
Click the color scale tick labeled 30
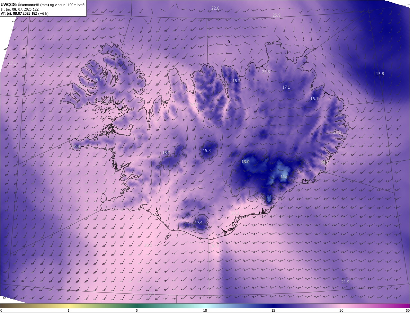(341, 311)
